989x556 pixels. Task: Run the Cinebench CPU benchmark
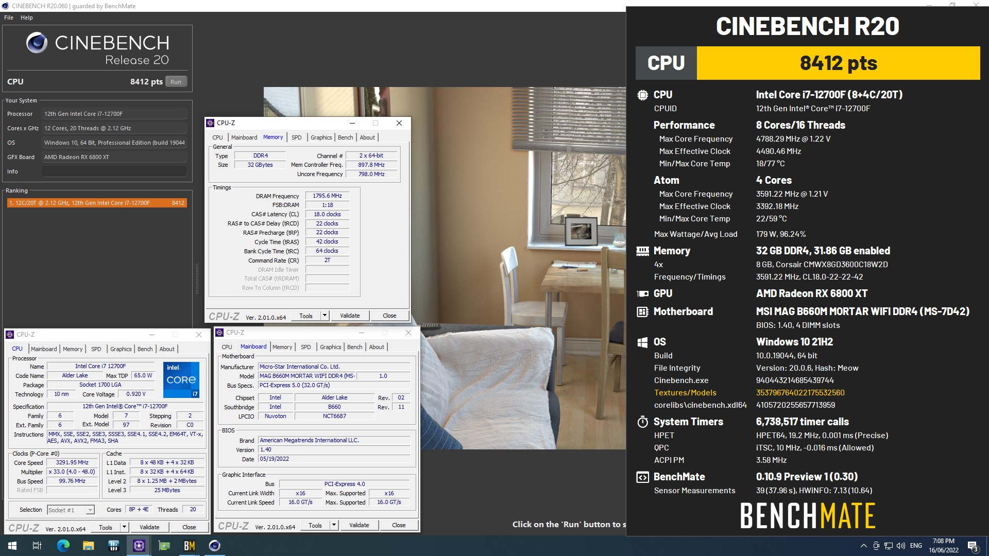click(x=176, y=82)
